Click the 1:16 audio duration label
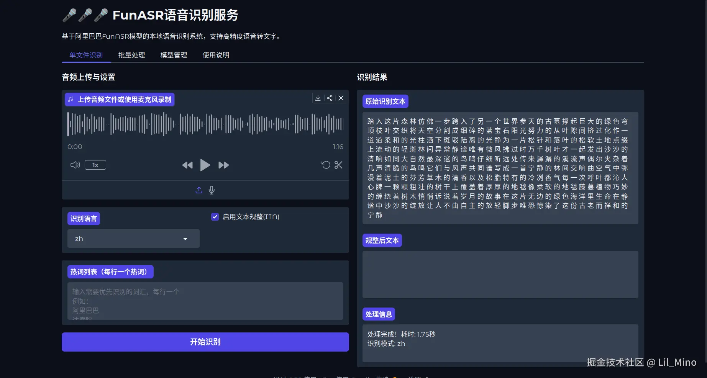The image size is (707, 378). (x=338, y=147)
